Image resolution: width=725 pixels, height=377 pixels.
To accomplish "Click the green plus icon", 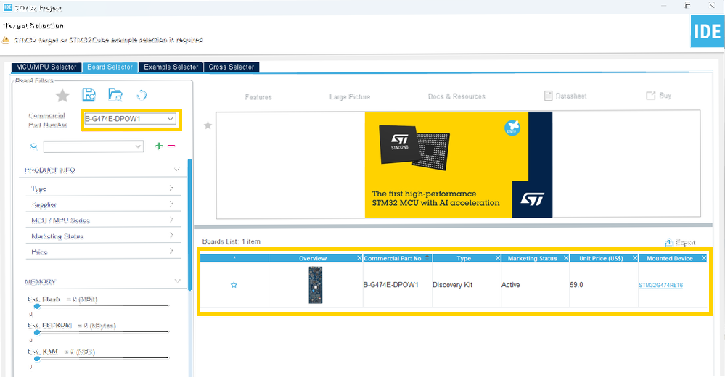I will 159,146.
